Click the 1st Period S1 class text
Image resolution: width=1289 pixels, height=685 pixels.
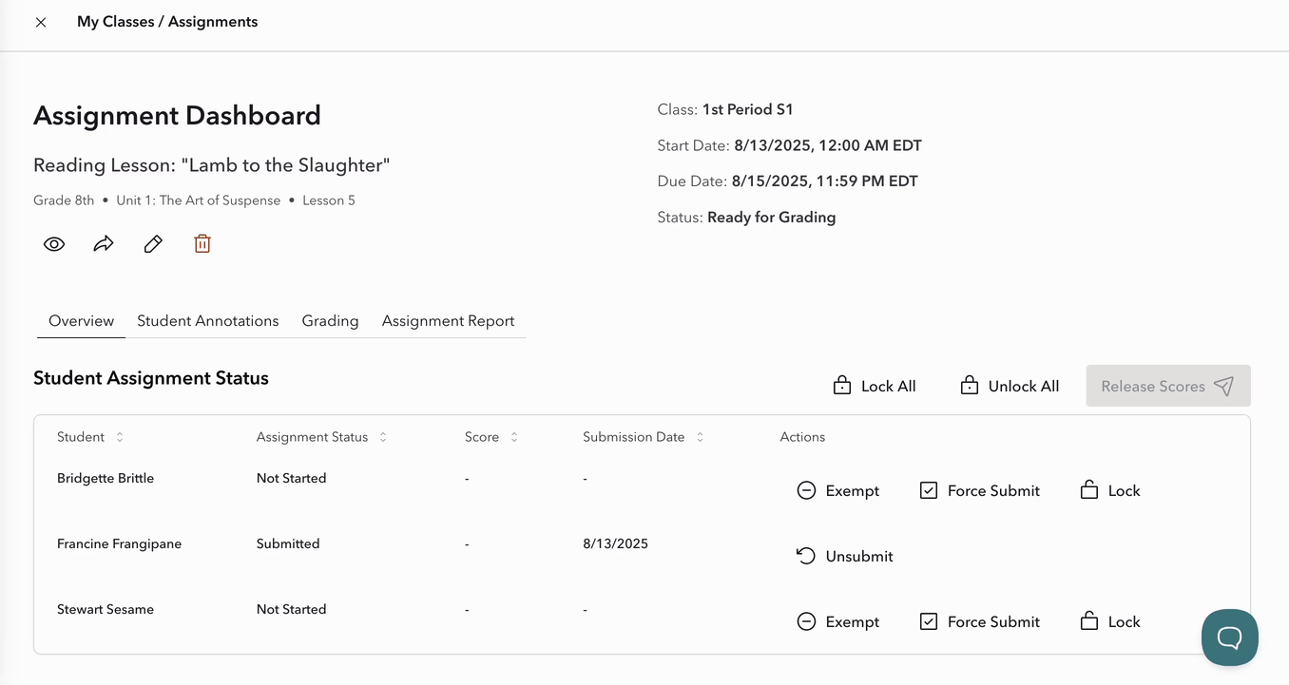pos(747,110)
